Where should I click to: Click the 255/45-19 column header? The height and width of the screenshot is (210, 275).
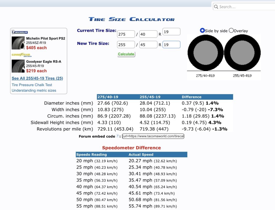click(150, 97)
